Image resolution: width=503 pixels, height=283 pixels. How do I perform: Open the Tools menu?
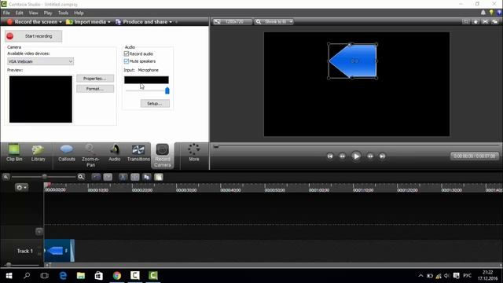tap(63, 13)
